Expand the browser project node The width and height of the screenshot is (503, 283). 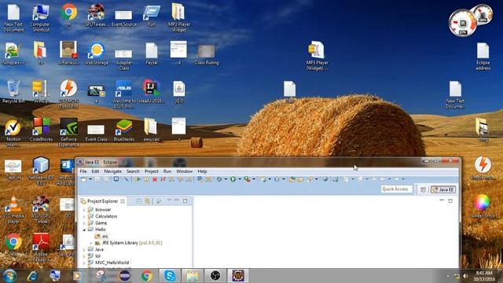84,210
